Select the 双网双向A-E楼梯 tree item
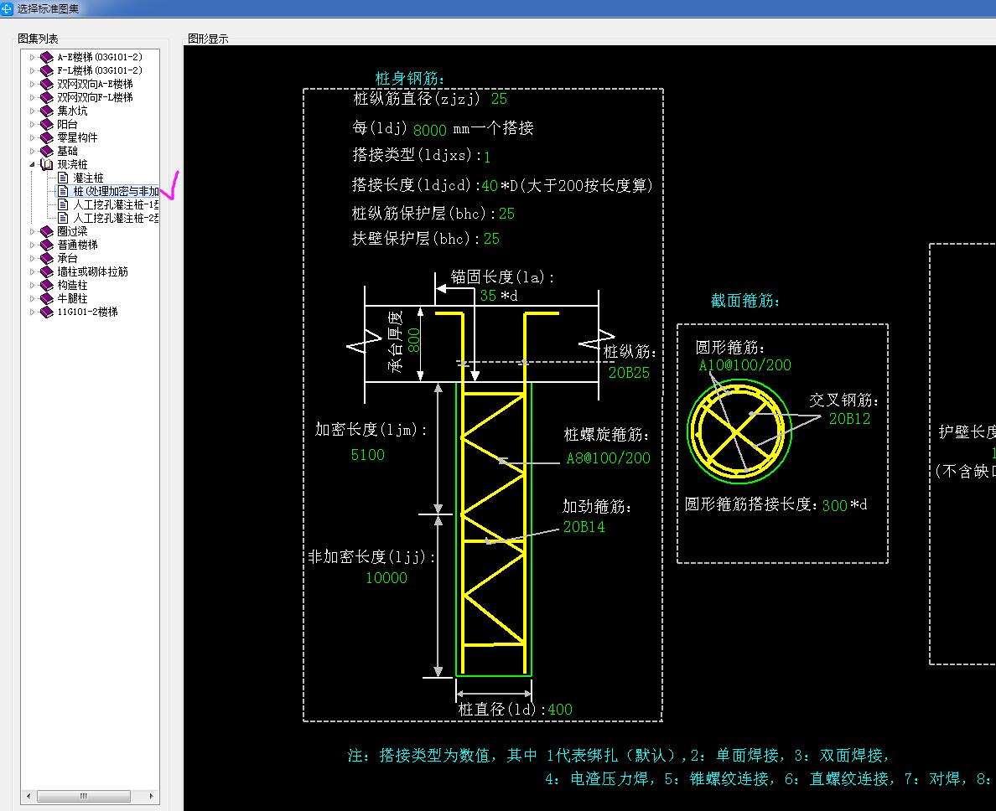This screenshot has width=996, height=811. tap(96, 84)
